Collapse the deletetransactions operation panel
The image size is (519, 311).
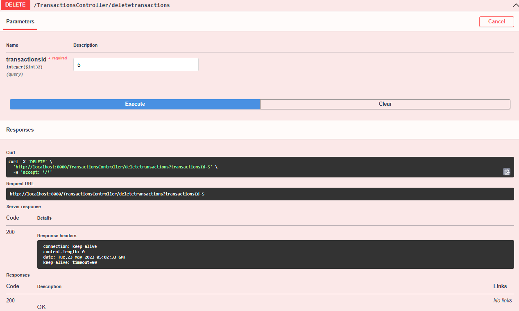point(515,5)
